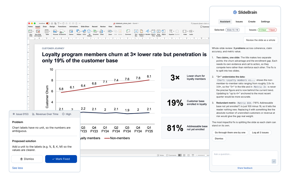Viewport: 286px width, 178px height.
Task: Click the Chart icon in Insert ribbon
Action: point(102,31)
